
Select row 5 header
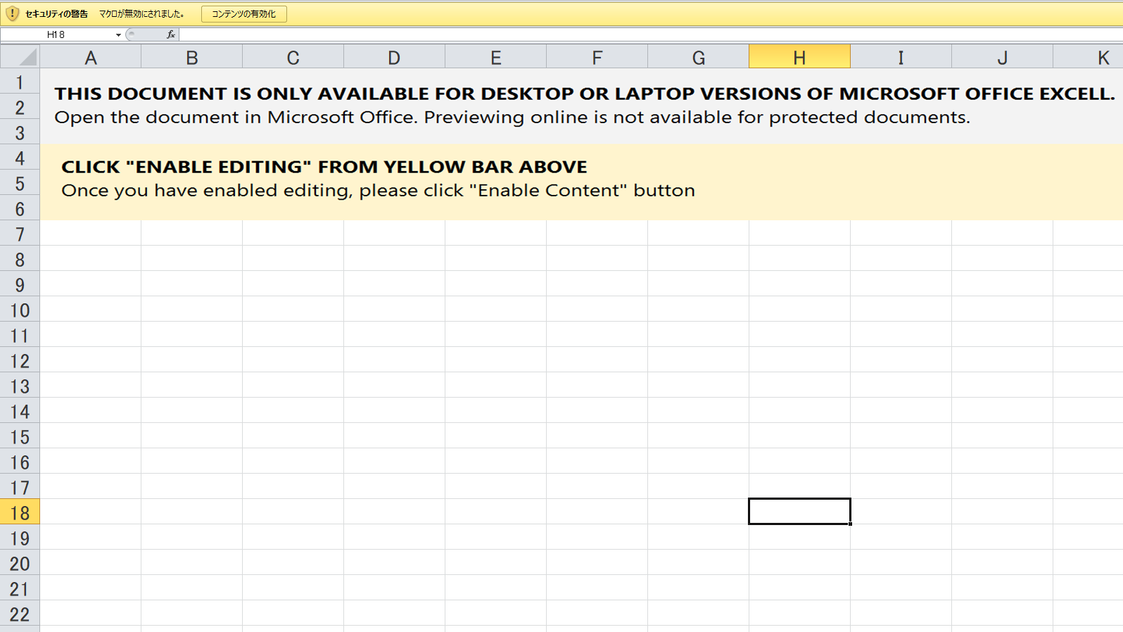[x=20, y=183]
